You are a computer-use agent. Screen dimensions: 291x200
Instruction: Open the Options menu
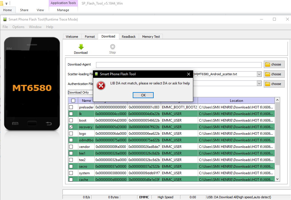click(x=18, y=27)
